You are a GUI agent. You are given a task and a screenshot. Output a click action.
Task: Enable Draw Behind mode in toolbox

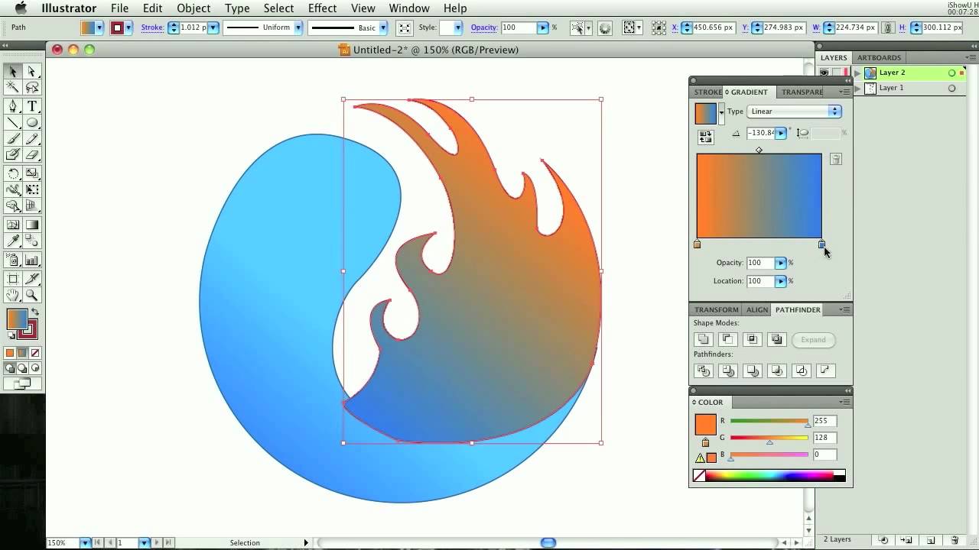[x=22, y=367]
